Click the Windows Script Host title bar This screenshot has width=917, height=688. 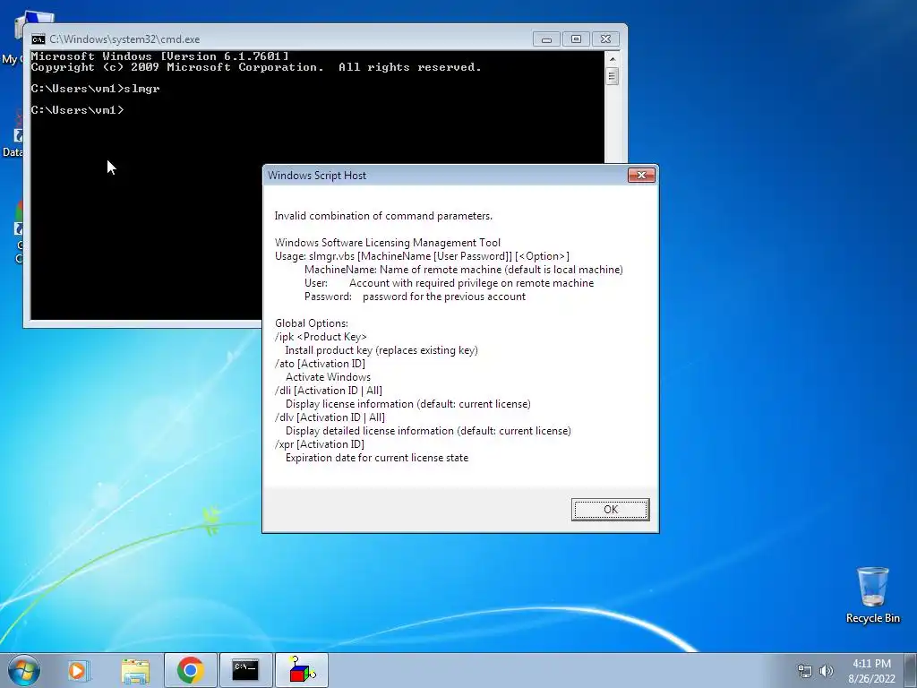coord(444,176)
